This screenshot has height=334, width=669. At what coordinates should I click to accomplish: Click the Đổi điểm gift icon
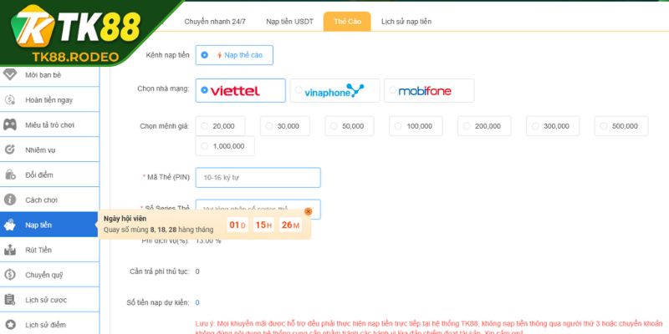(10, 175)
